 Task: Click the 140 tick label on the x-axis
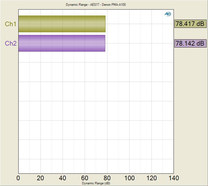tap(173, 178)
